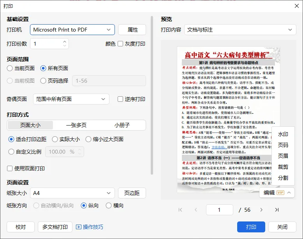Screen dimensions: 303x239
Task: Expand the 奇偶页面 dropdown
Action: [x=71, y=99]
